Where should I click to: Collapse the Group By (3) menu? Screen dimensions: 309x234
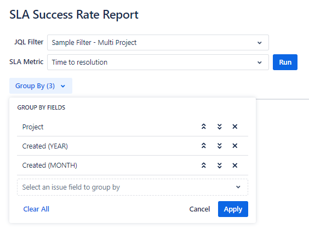tap(41, 85)
